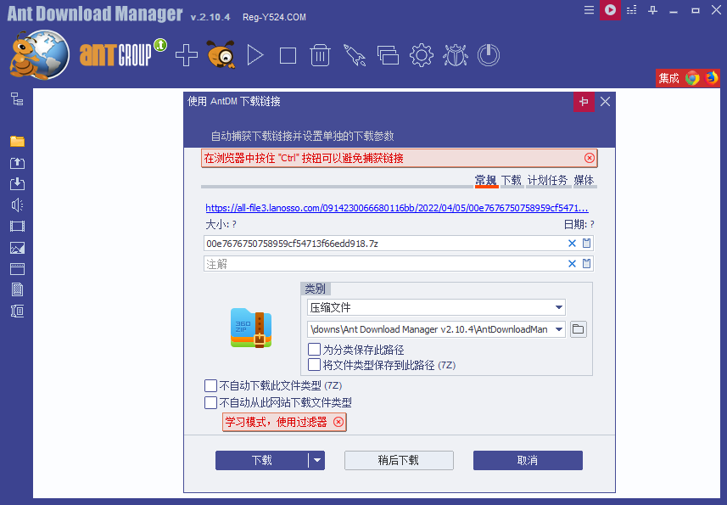727x505 pixels.
Task: Click the Chrome integration icon
Action: [x=693, y=78]
